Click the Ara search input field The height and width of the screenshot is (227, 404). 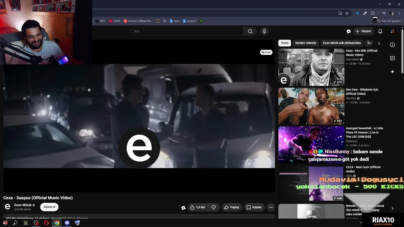pos(187,31)
